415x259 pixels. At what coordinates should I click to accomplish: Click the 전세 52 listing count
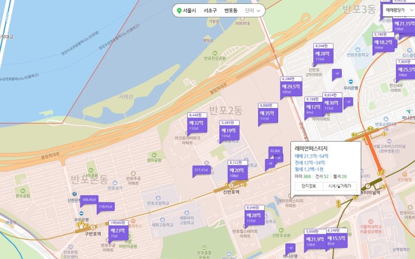[x=322, y=176]
